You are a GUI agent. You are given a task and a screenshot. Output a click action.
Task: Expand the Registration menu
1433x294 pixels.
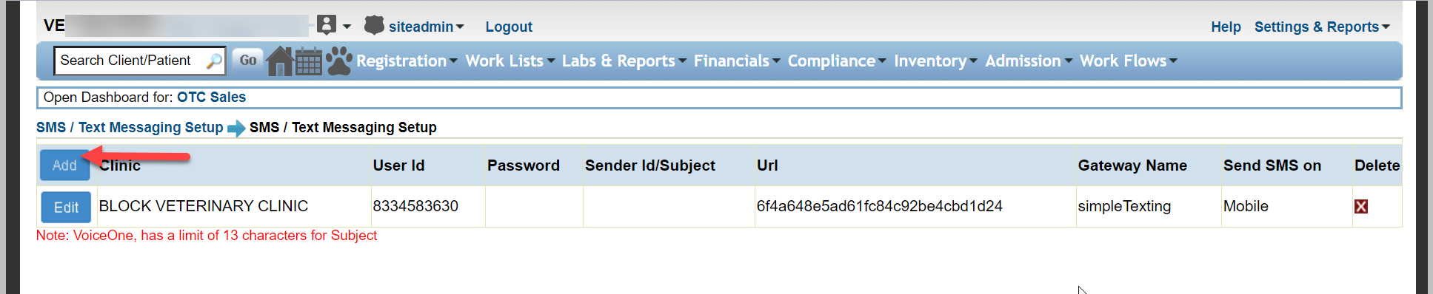[407, 61]
